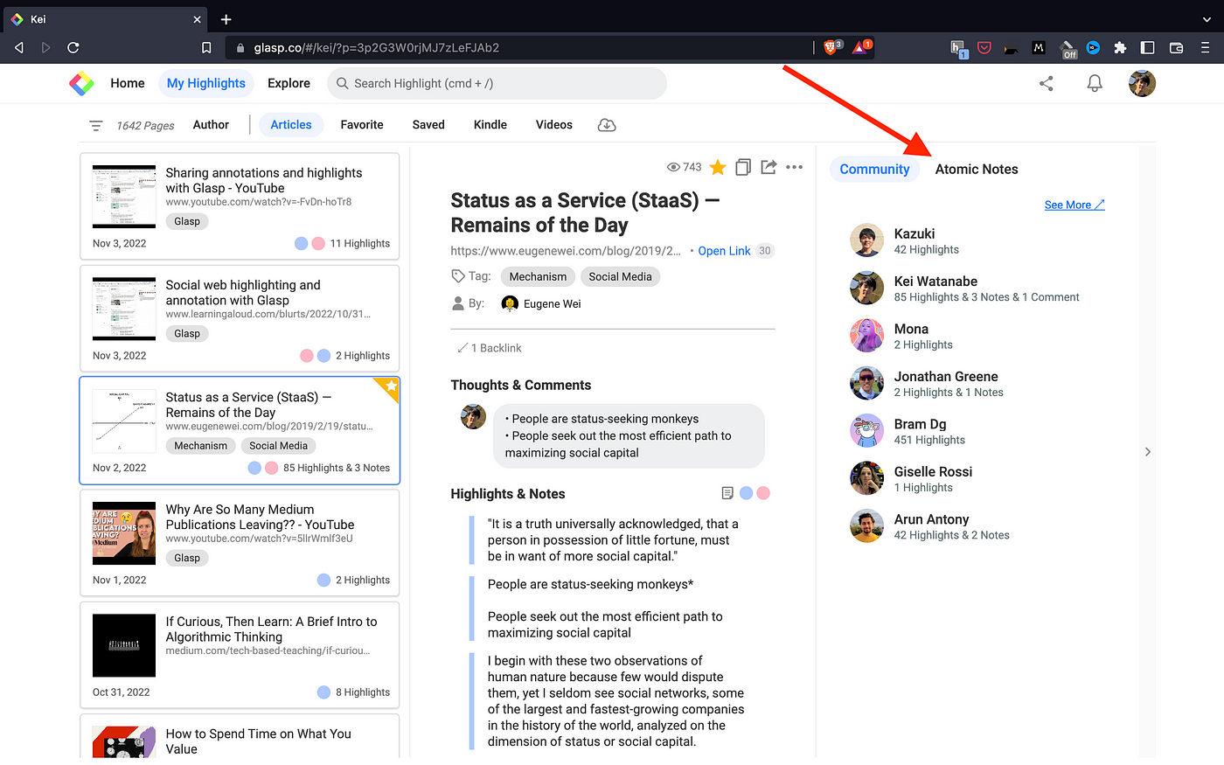Screen dimensions: 1224x765
Task: Open the extensions puzzle icon
Action: pyautogui.click(x=1120, y=48)
